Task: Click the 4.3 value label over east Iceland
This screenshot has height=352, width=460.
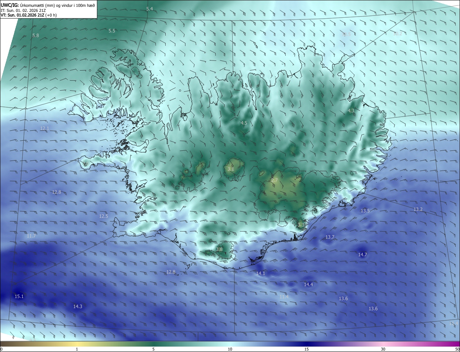Action: (x=351, y=111)
